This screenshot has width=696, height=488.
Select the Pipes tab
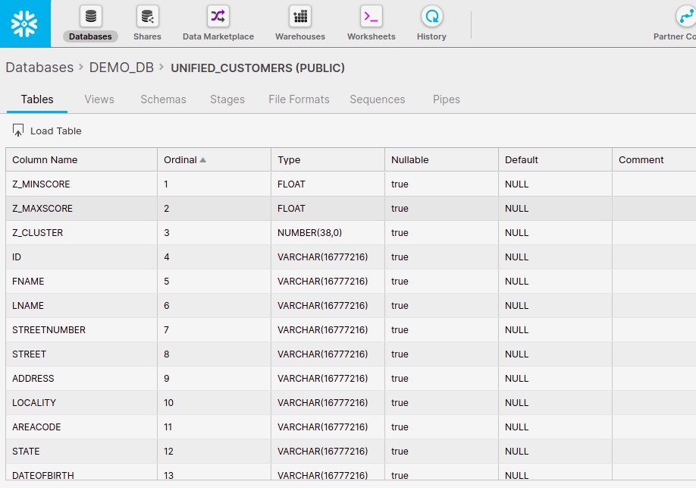447,99
